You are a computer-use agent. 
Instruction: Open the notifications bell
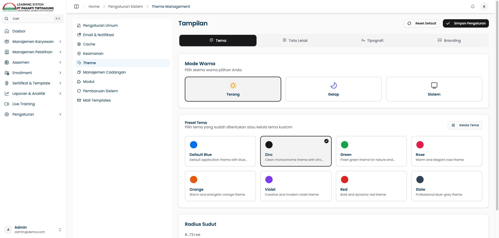[x=473, y=6]
